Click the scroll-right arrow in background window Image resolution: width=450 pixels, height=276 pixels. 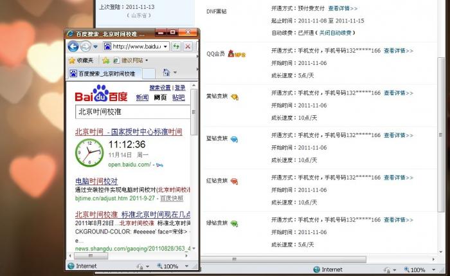coord(433,259)
